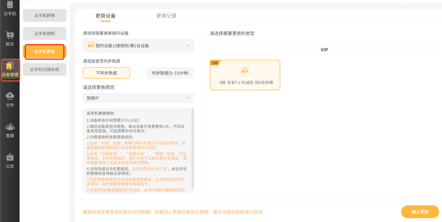This screenshot has width=442, height=222.
Task: Open the 云手机 (cloud phone) sidebar icon
Action: pos(10,5)
